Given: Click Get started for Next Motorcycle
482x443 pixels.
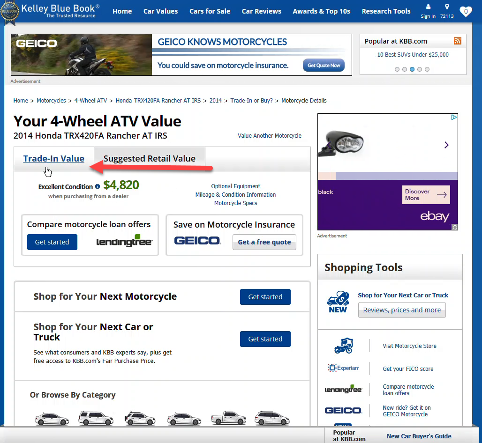Looking at the screenshot, I should tap(265, 297).
